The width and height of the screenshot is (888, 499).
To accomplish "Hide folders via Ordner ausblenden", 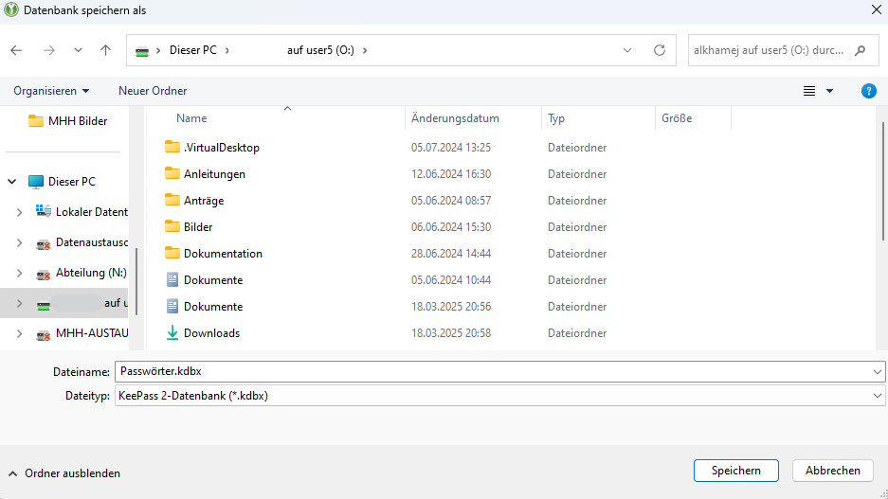I will tap(64, 473).
